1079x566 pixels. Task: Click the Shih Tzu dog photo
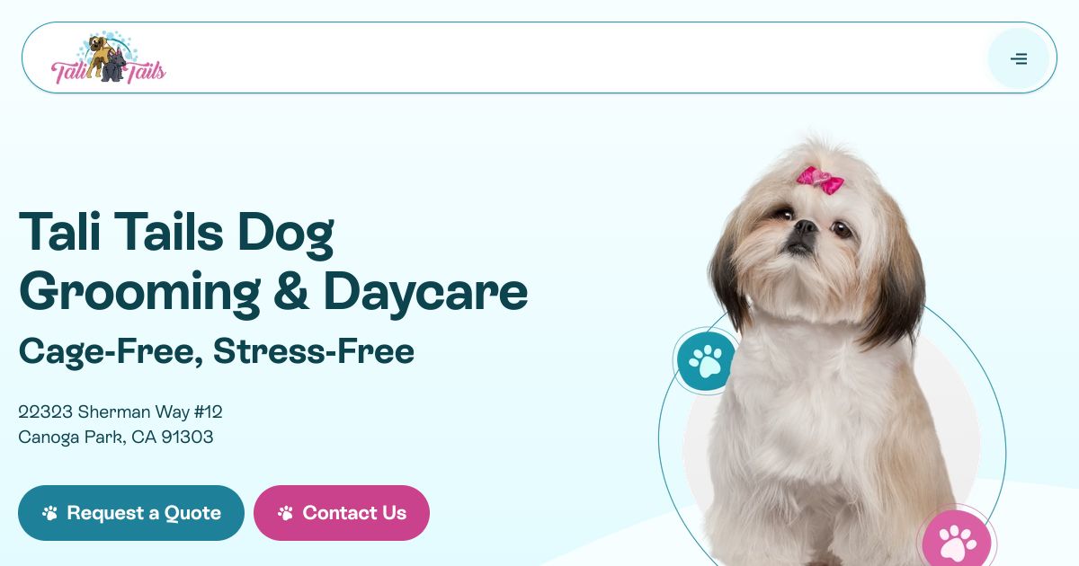coord(816,352)
